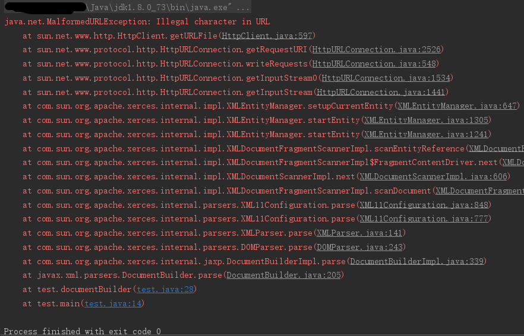
Task: Click the HttpURLConnection.java:2526 link
Action: [376, 50]
